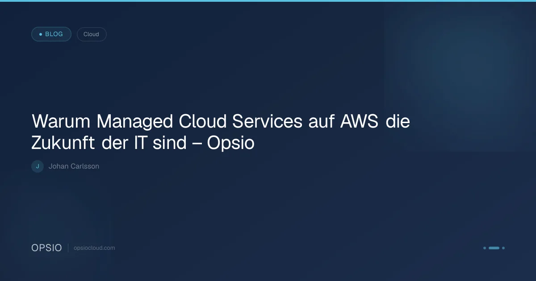Click the BLOG category badge
This screenshot has width=536, height=281.
[51, 34]
